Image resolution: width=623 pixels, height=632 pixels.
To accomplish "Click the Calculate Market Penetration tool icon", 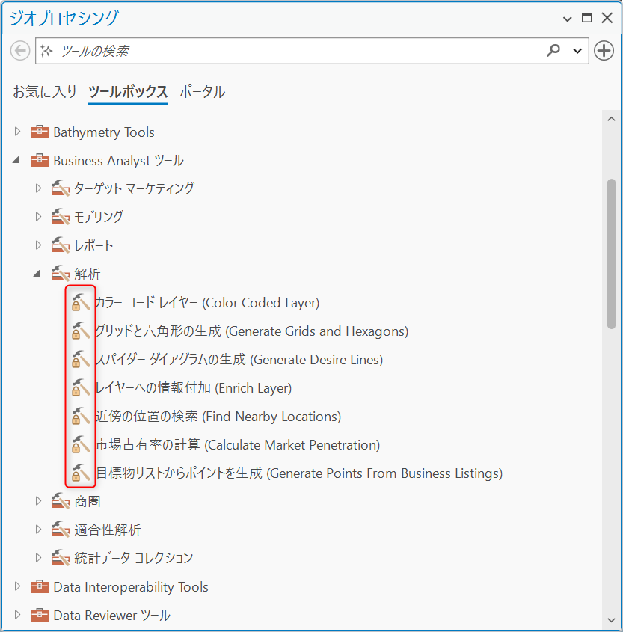I will pyautogui.click(x=80, y=445).
